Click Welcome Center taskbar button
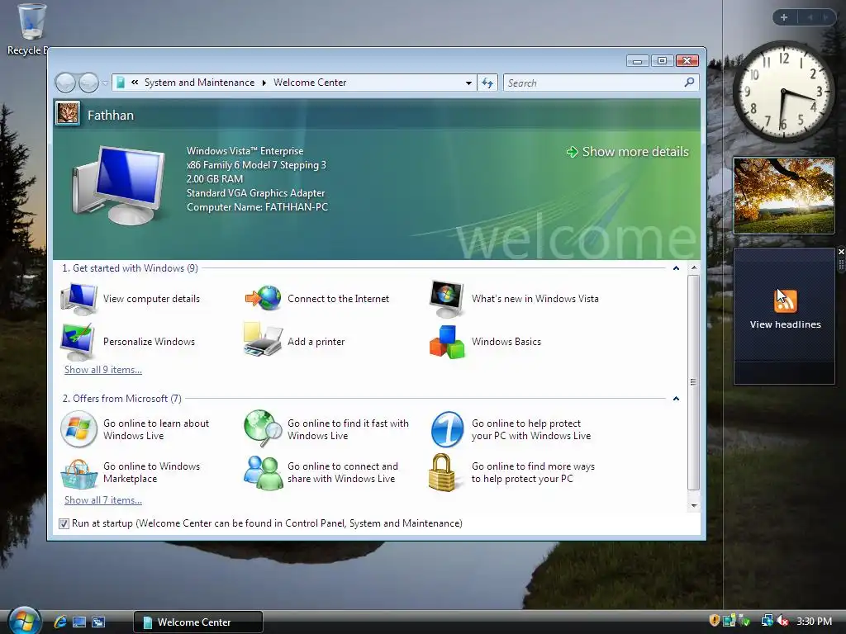This screenshot has width=846, height=634. (198, 622)
